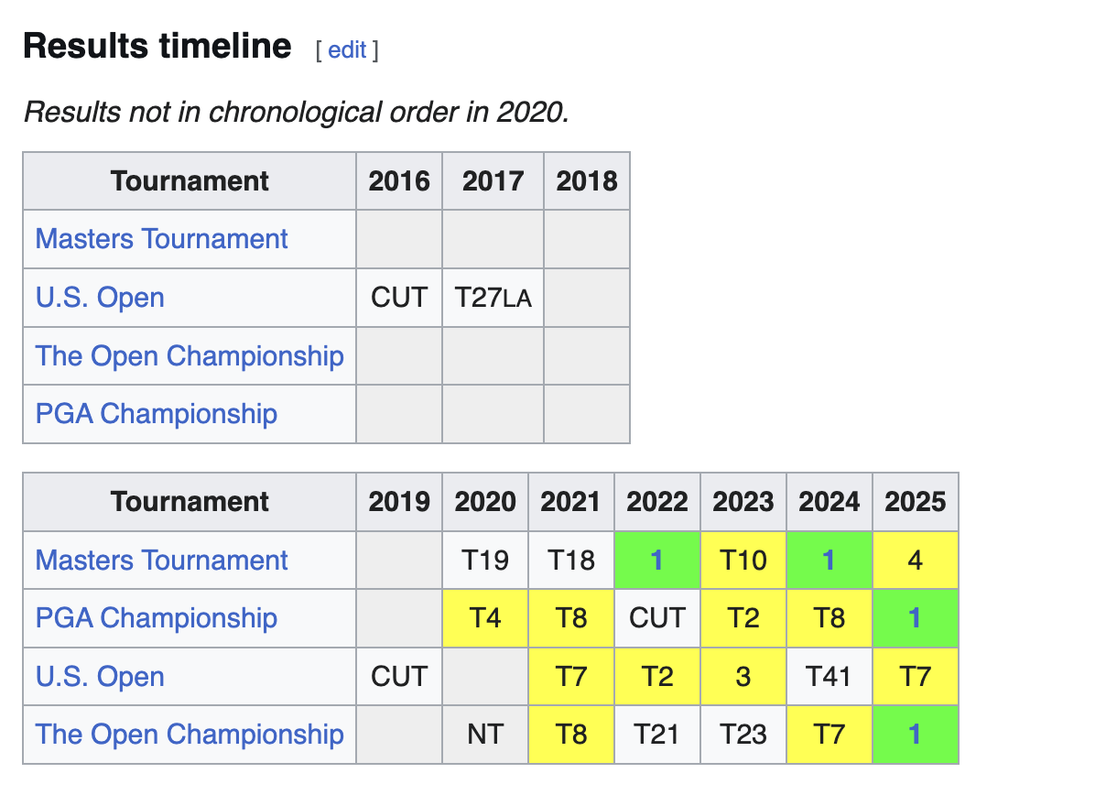Click the NT cell for 2020
1106x795 pixels.
pos(484,735)
